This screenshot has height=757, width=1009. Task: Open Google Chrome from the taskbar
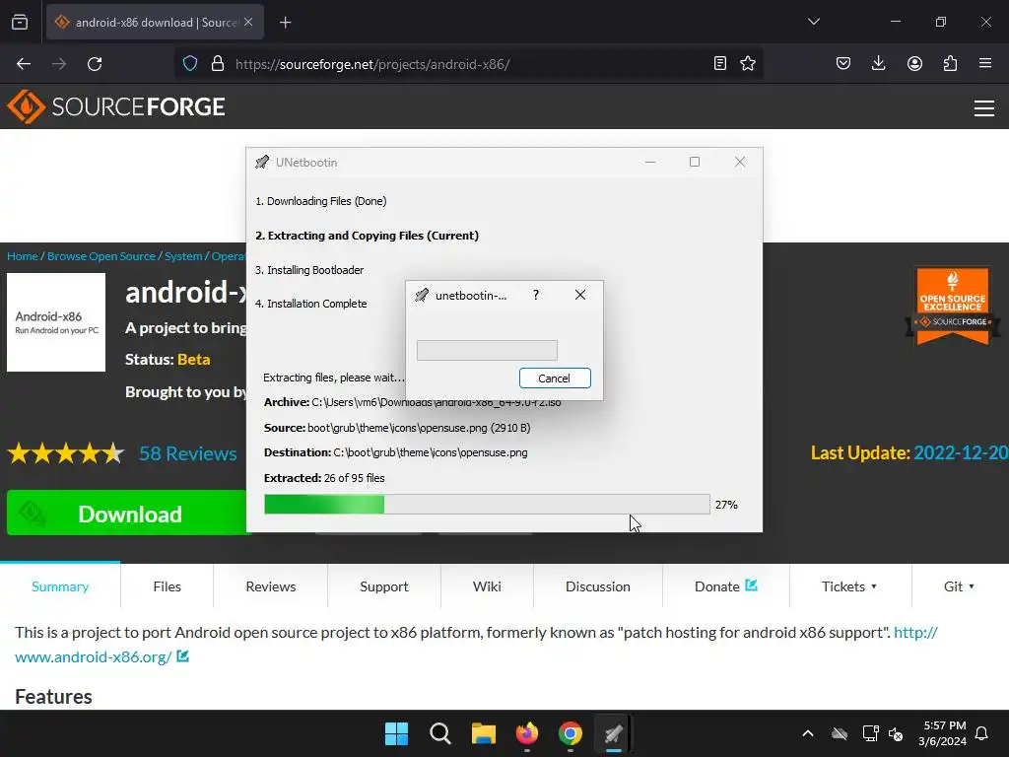(571, 733)
